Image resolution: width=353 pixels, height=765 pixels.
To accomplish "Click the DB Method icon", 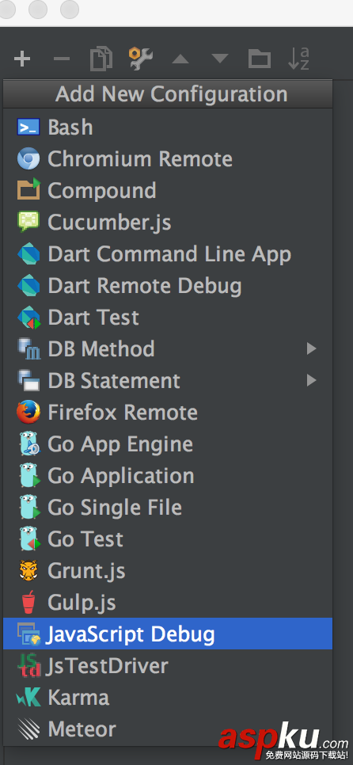I will [28, 348].
